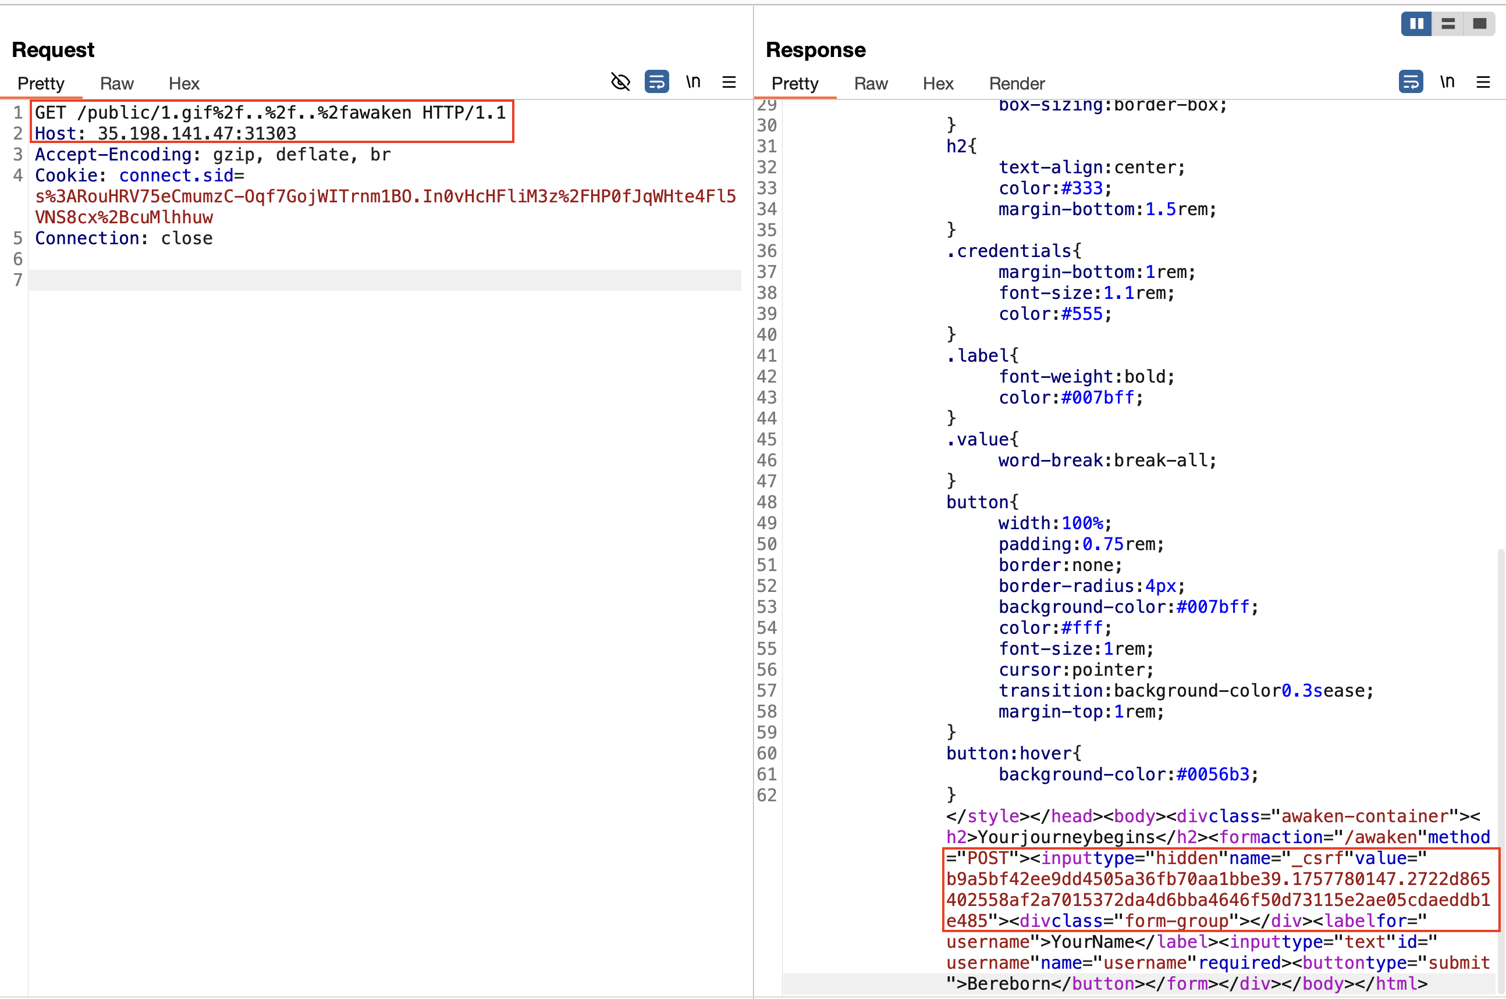The image size is (1506, 999).
Task: Select the Response Pretty tab
Action: click(x=794, y=84)
